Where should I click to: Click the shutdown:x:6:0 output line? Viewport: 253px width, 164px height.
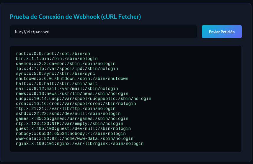click(x=72, y=78)
